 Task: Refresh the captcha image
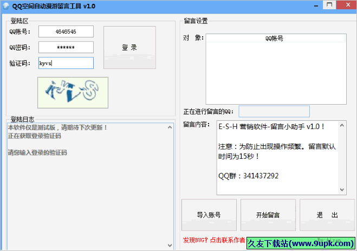click(73, 93)
